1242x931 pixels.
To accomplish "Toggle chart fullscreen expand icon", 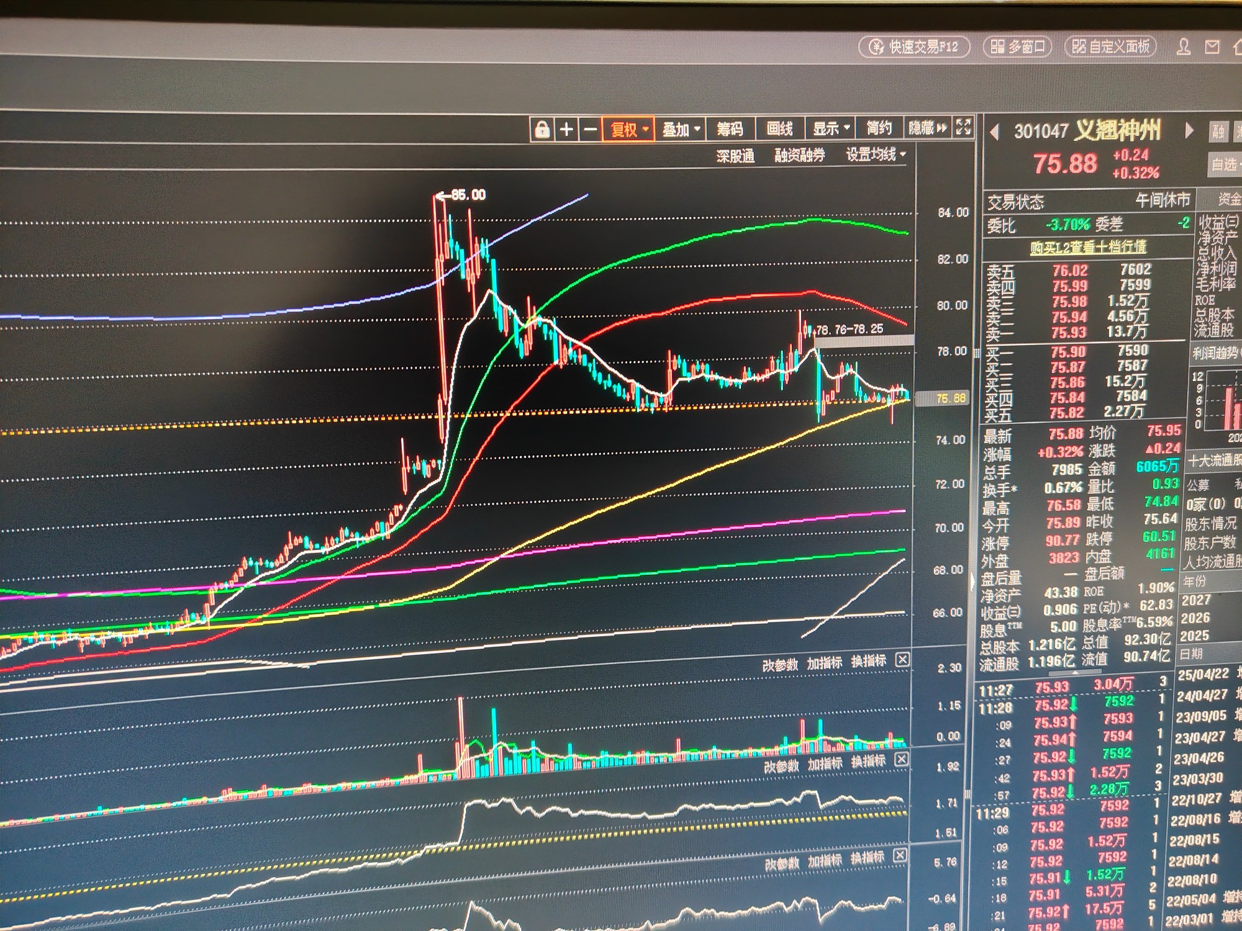I will [x=963, y=128].
